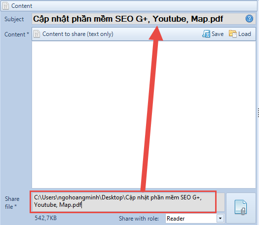The height and width of the screenshot is (225, 259).
Task: Click the 'Share with role:' label
Action: 139,219
